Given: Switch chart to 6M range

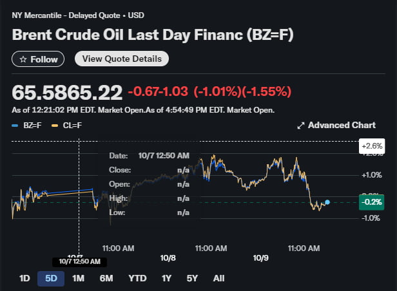Looking at the screenshot, I should pos(106,278).
